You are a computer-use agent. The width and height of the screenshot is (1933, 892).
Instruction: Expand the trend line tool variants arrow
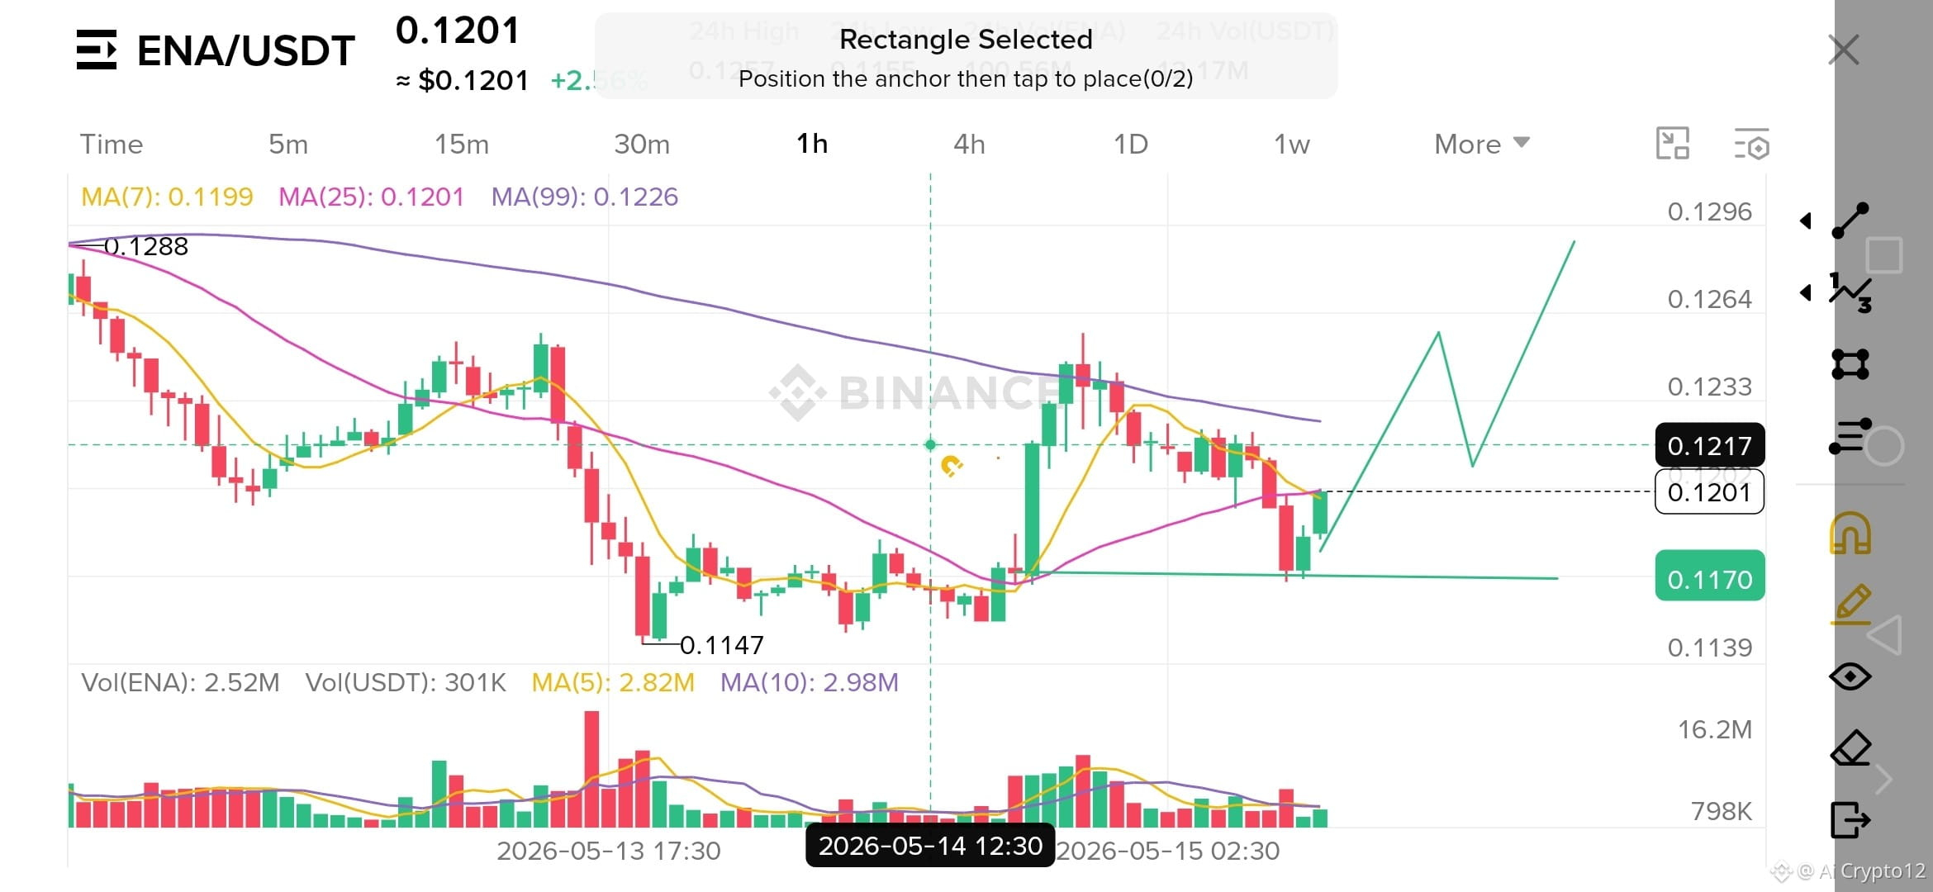click(1806, 221)
